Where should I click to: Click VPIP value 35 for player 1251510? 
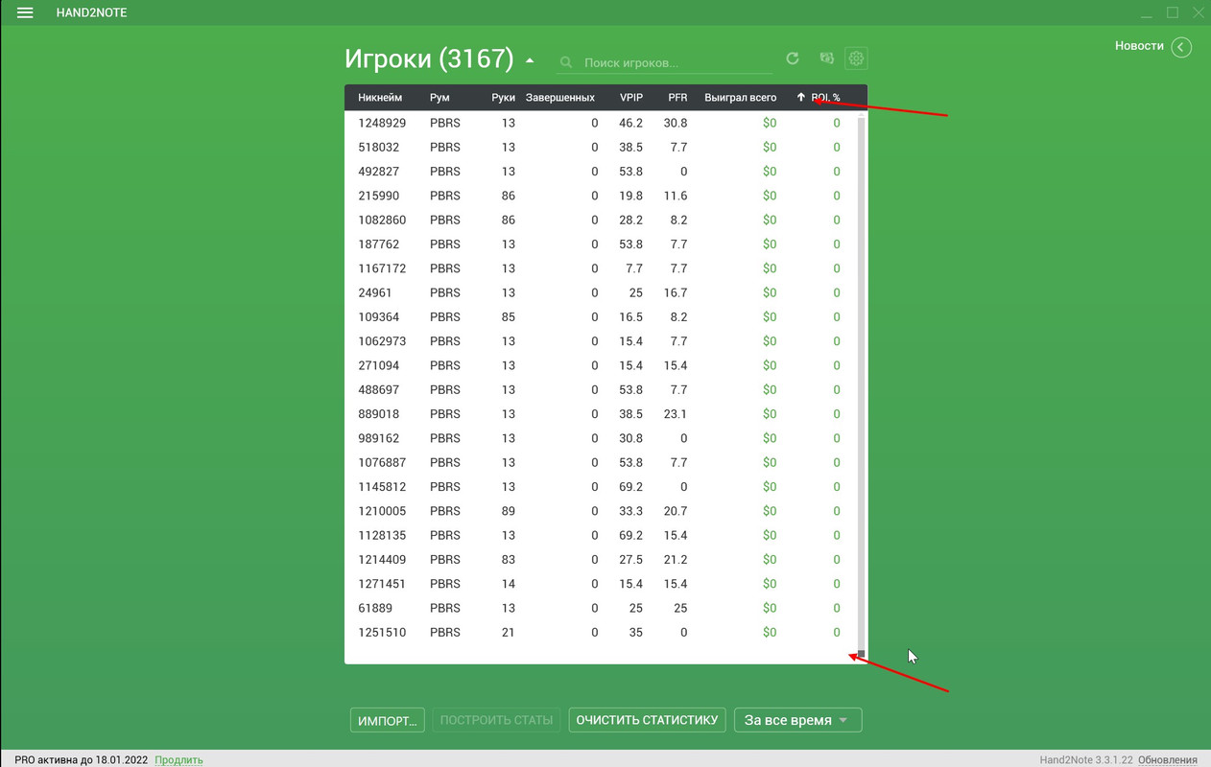[x=634, y=632]
